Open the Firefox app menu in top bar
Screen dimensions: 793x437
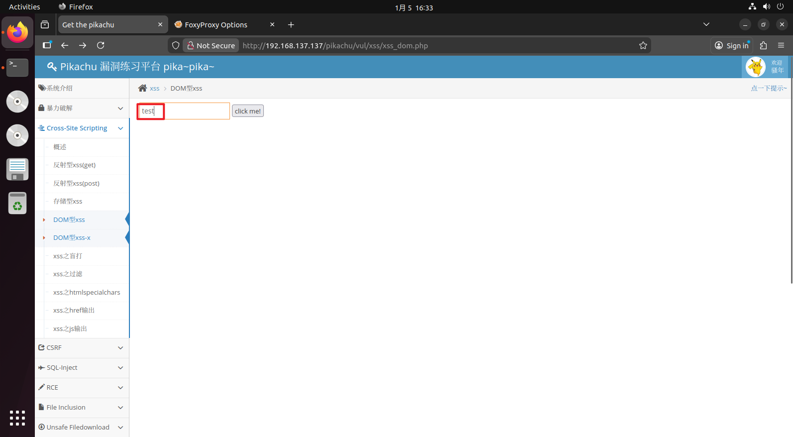coord(76,6)
